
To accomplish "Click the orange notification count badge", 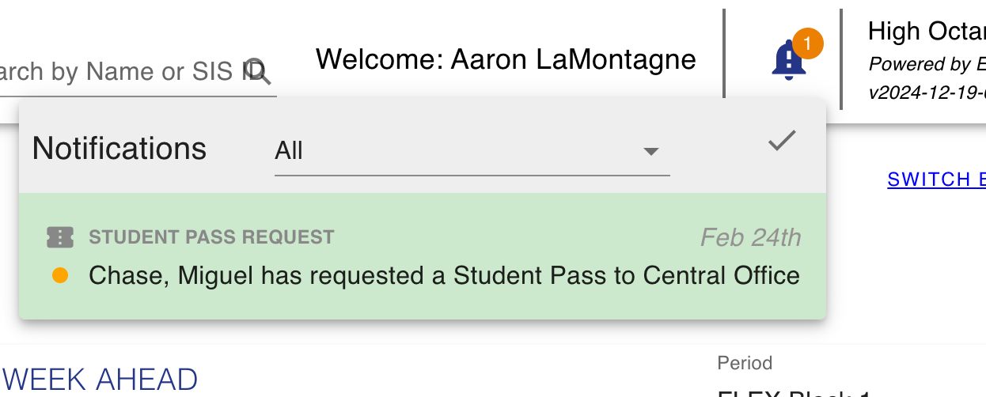I will 807,43.
